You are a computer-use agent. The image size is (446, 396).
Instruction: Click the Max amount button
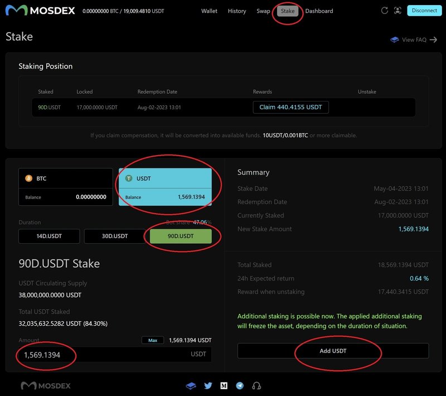(x=153, y=340)
